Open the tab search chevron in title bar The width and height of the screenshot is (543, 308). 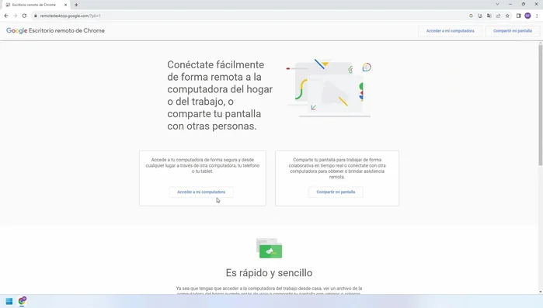[x=497, y=4]
